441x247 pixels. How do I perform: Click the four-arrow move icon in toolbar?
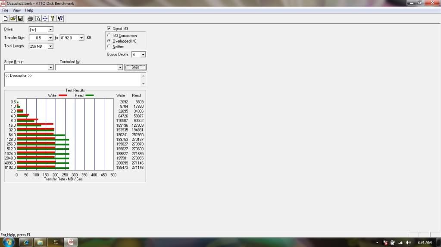point(45,18)
